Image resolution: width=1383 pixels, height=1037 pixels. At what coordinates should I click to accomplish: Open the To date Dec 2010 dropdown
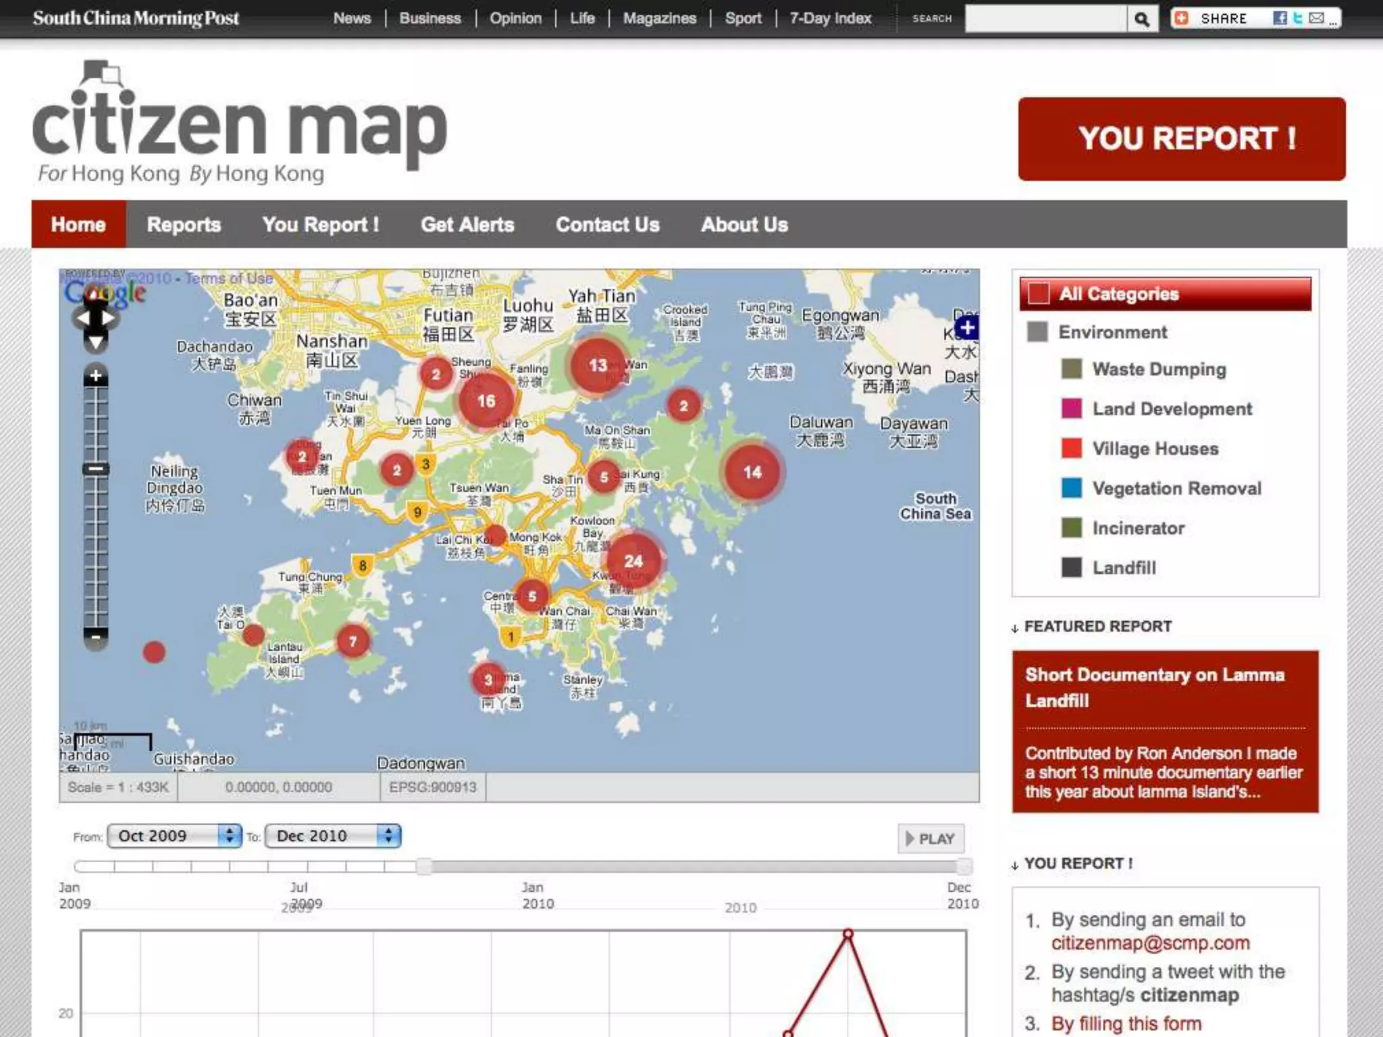(333, 836)
